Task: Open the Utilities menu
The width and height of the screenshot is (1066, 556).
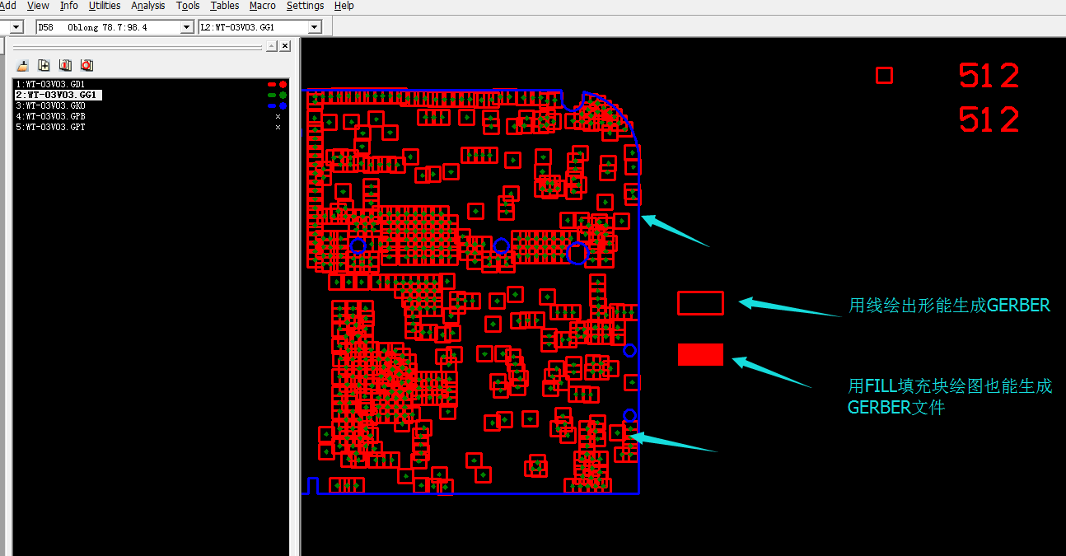Action: (x=105, y=6)
